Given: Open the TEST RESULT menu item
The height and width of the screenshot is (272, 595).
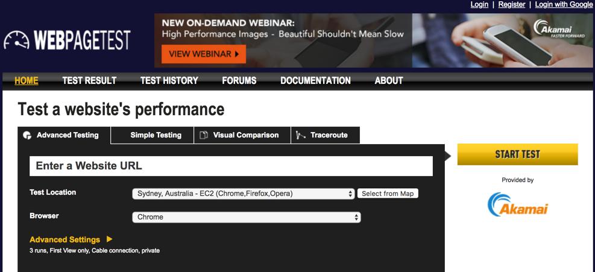Looking at the screenshot, I should (89, 81).
